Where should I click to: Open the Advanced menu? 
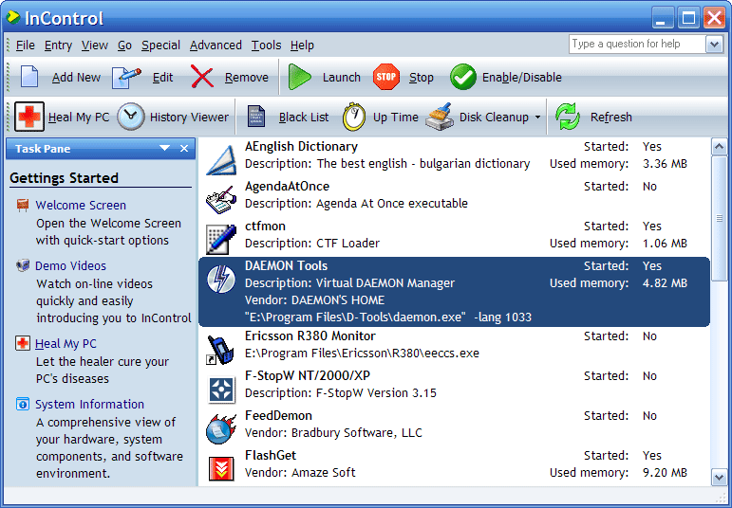[216, 45]
